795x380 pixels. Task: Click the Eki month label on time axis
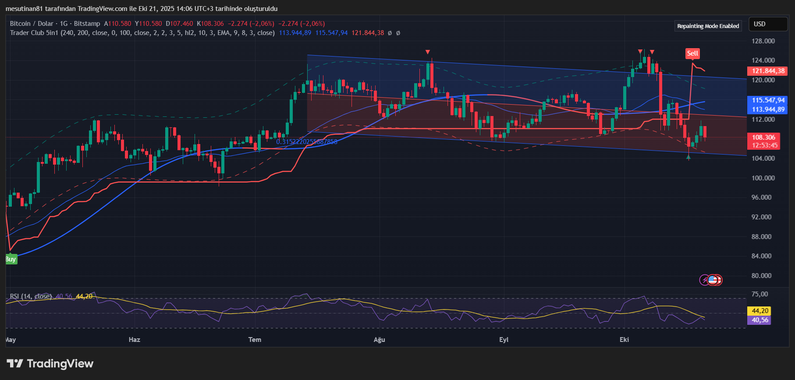coord(624,340)
